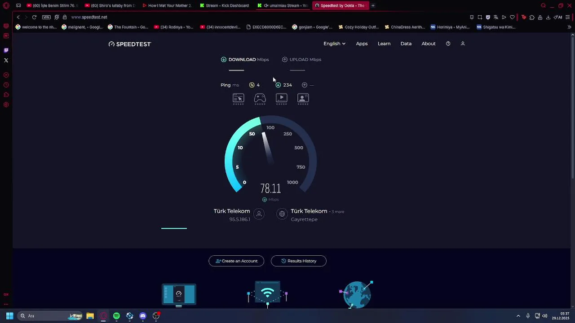Image resolution: width=575 pixels, height=323 pixels.
Task: Click the 78.11 speed reading
Action: click(x=270, y=188)
